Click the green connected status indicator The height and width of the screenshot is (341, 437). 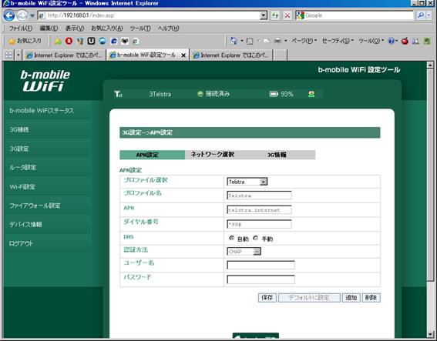(x=200, y=94)
